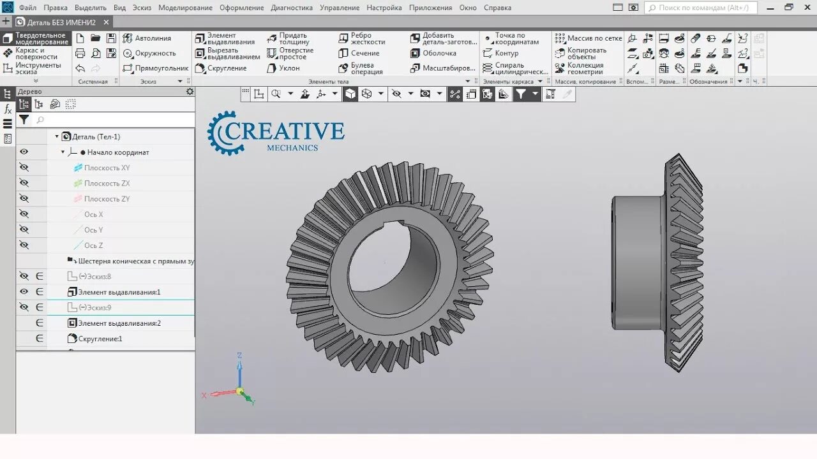Save the document with floppy icon

point(111,38)
